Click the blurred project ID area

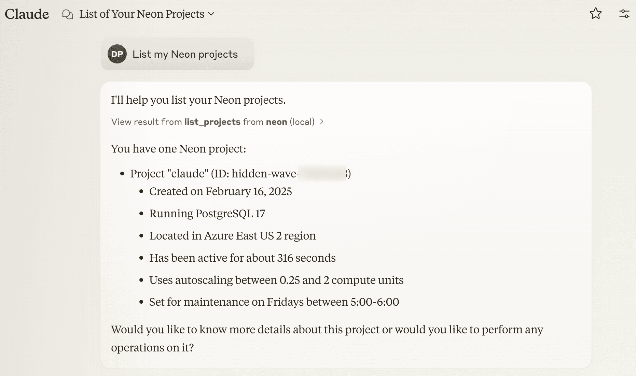tap(322, 173)
